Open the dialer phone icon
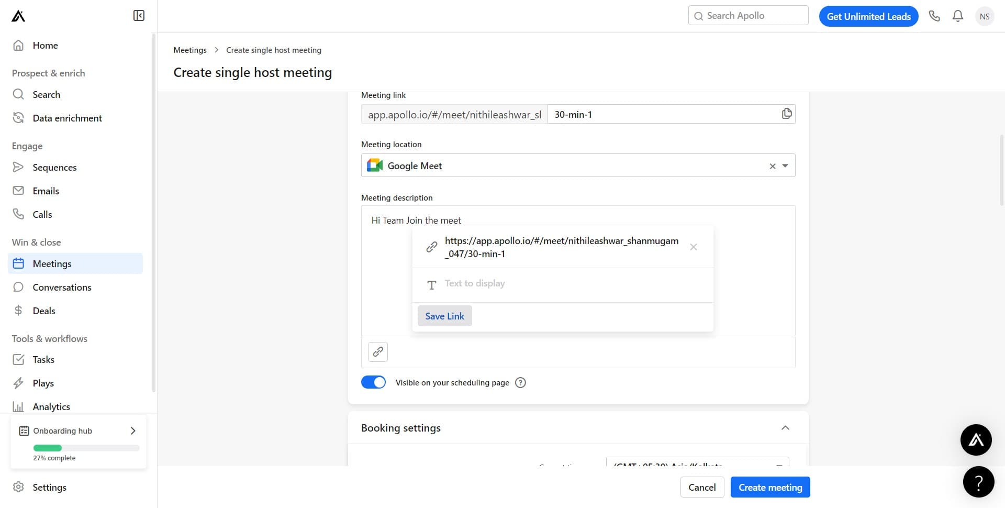 coord(934,16)
